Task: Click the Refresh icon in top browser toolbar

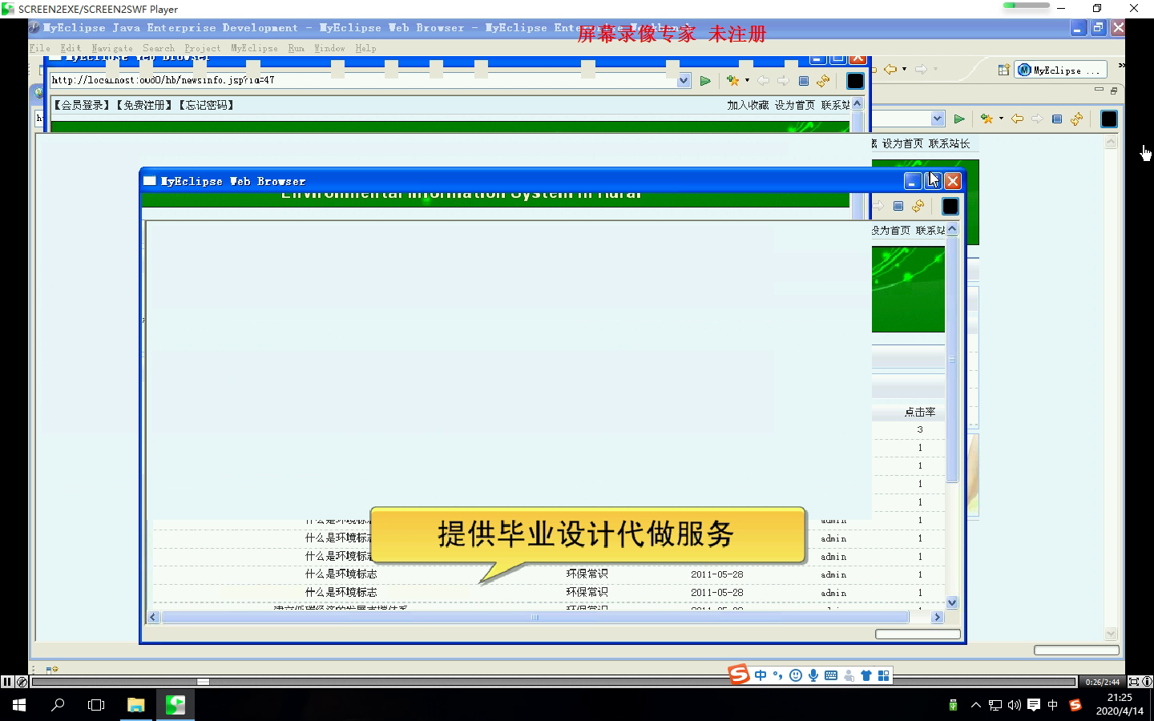Action: (823, 81)
